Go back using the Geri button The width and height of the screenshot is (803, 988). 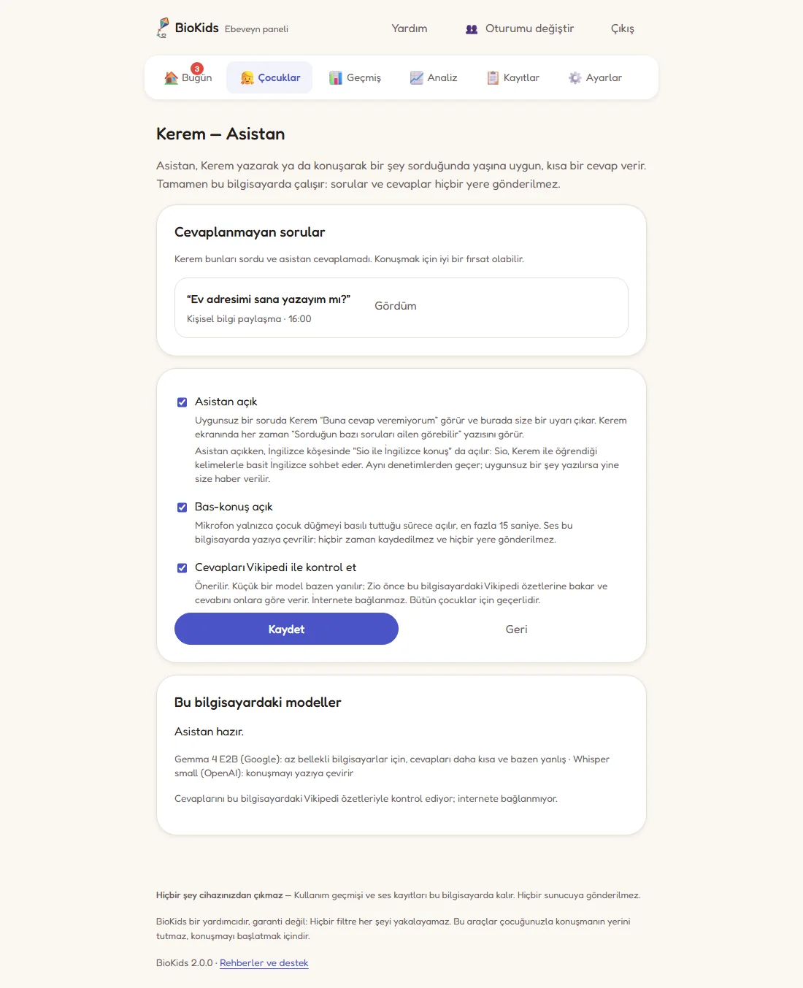[x=516, y=629]
